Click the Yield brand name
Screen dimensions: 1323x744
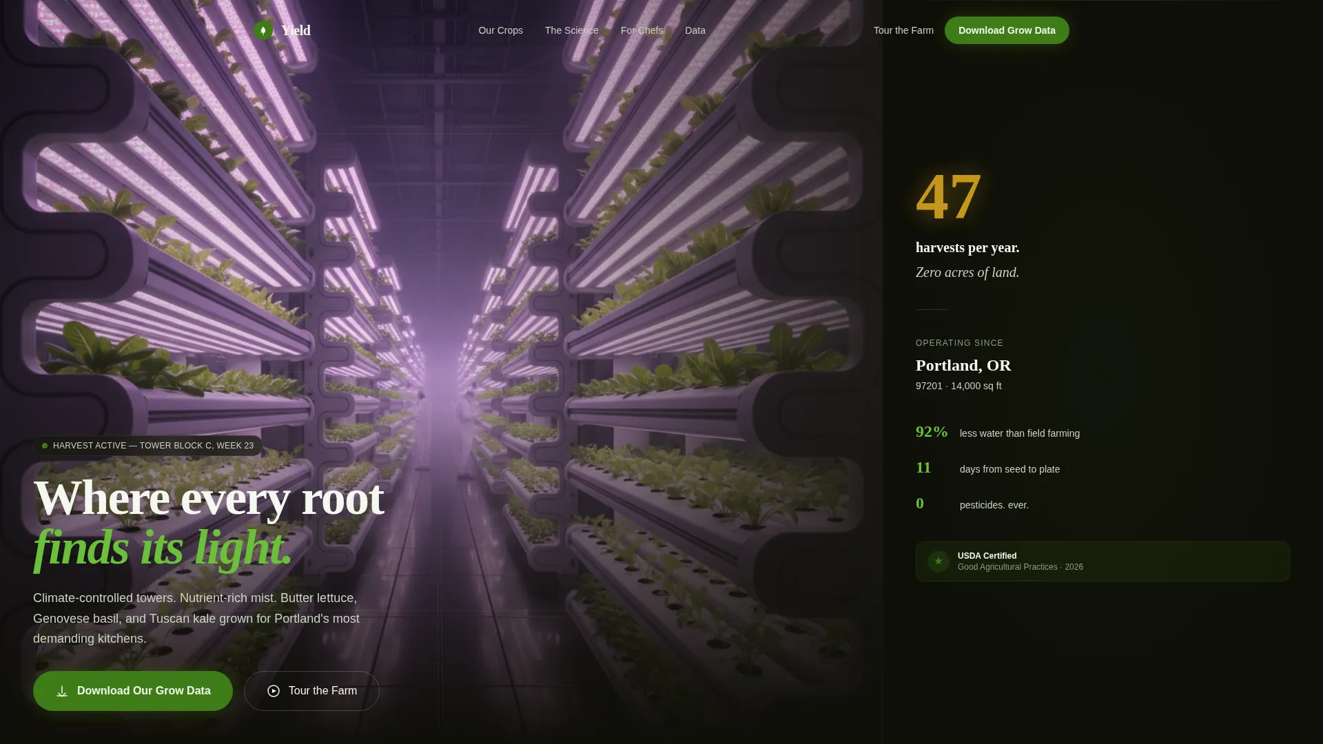[296, 30]
